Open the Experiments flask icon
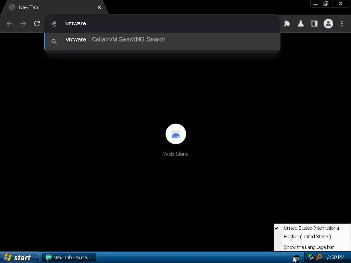 click(301, 24)
